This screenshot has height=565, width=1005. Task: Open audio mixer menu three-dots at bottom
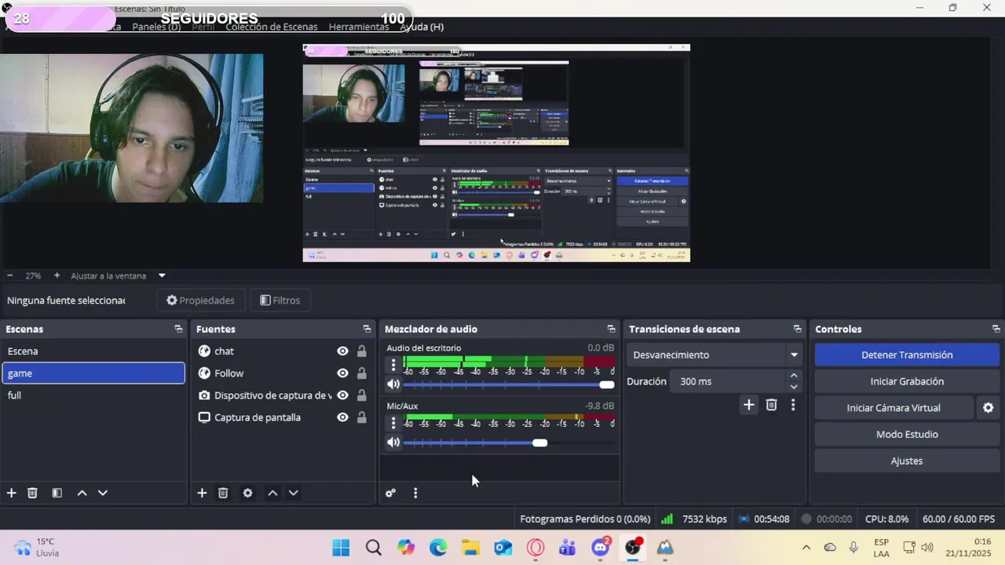point(415,493)
